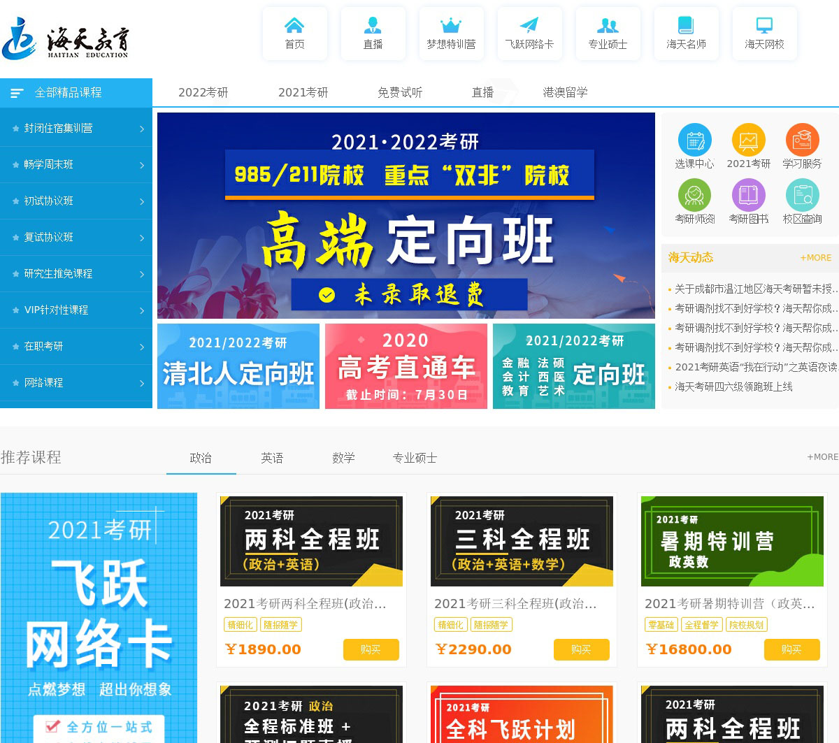
Task: Open the 全科飞跃计划 course image
Action: (x=522, y=714)
